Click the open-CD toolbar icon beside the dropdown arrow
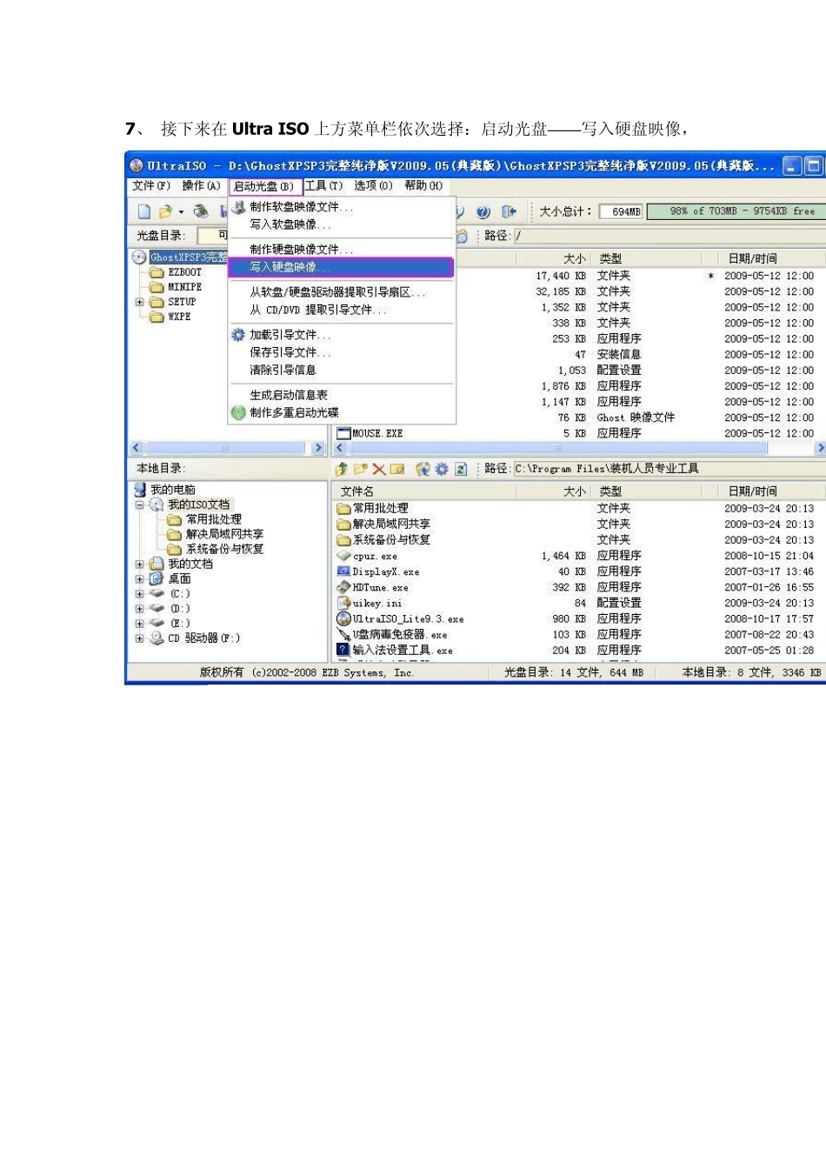The image size is (826, 1169). click(x=201, y=211)
